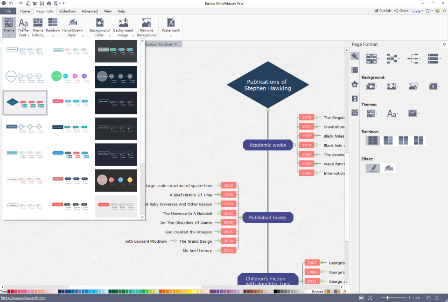This screenshot has height=302, width=448.
Task: Click the remove background image icon in Page Format
Action: click(413, 86)
